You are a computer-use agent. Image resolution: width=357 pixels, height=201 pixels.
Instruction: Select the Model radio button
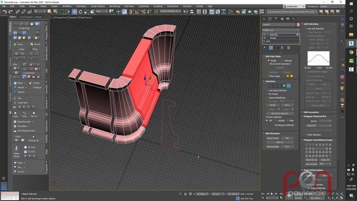coord(269,61)
